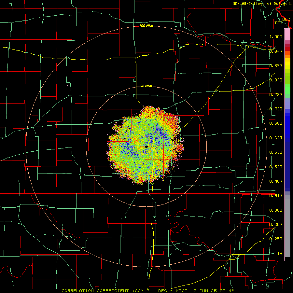Image resolution: width=293 pixels, height=293 pixels.
Task: Click the 0.947 color scale value
Action: click(x=276, y=51)
